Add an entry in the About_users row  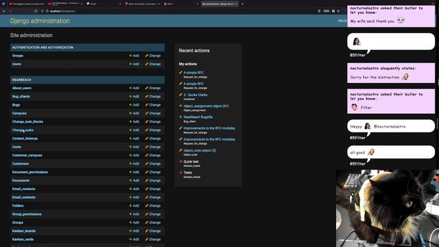[134, 89]
